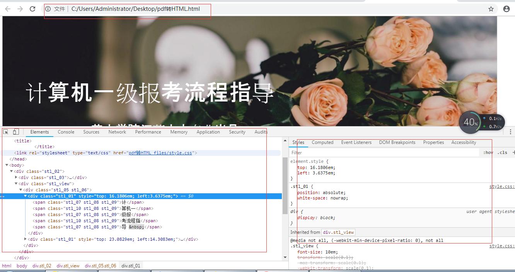515x272 pixels.
Task: Open the Computed styles tab
Action: 322,142
